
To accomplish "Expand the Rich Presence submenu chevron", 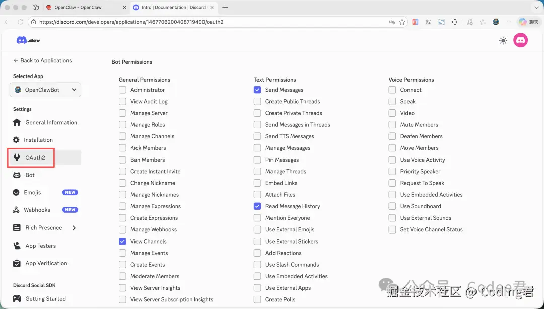I will point(74,228).
